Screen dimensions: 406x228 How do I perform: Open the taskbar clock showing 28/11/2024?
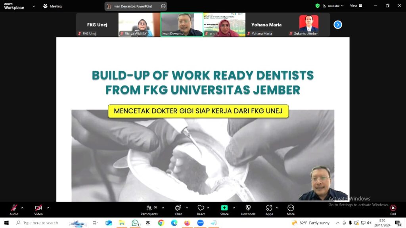(x=382, y=223)
